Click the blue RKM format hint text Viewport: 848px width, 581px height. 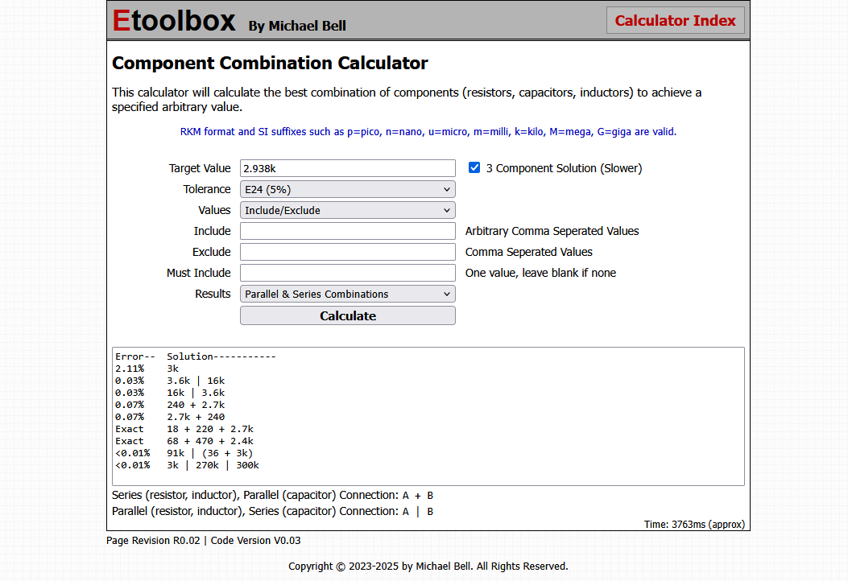point(428,132)
